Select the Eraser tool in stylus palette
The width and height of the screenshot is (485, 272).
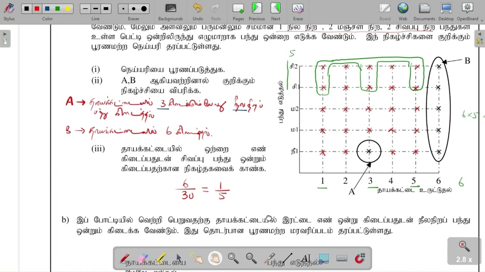(x=143, y=258)
